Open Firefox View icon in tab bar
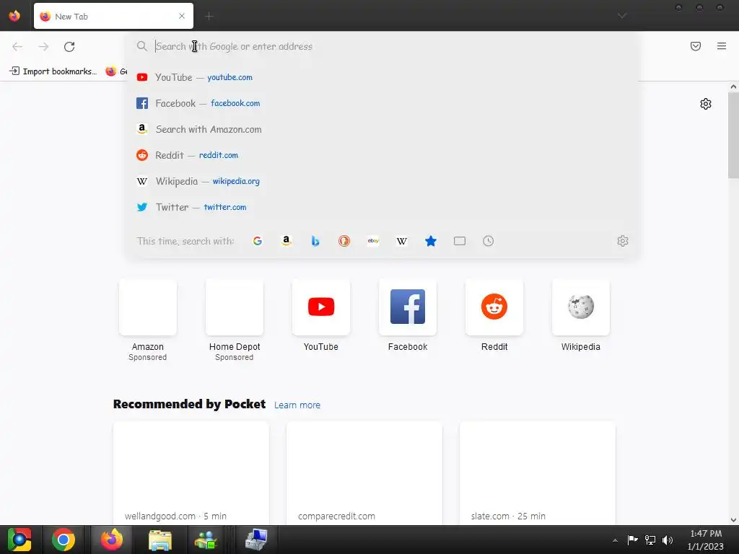Screen dimensions: 739x554 click(14, 16)
